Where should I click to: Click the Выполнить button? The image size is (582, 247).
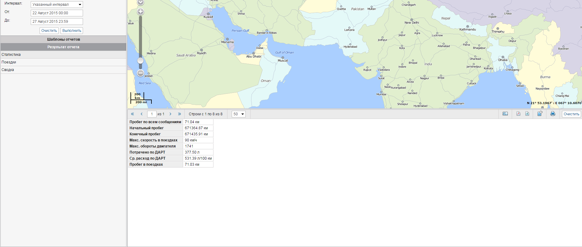coord(72,31)
